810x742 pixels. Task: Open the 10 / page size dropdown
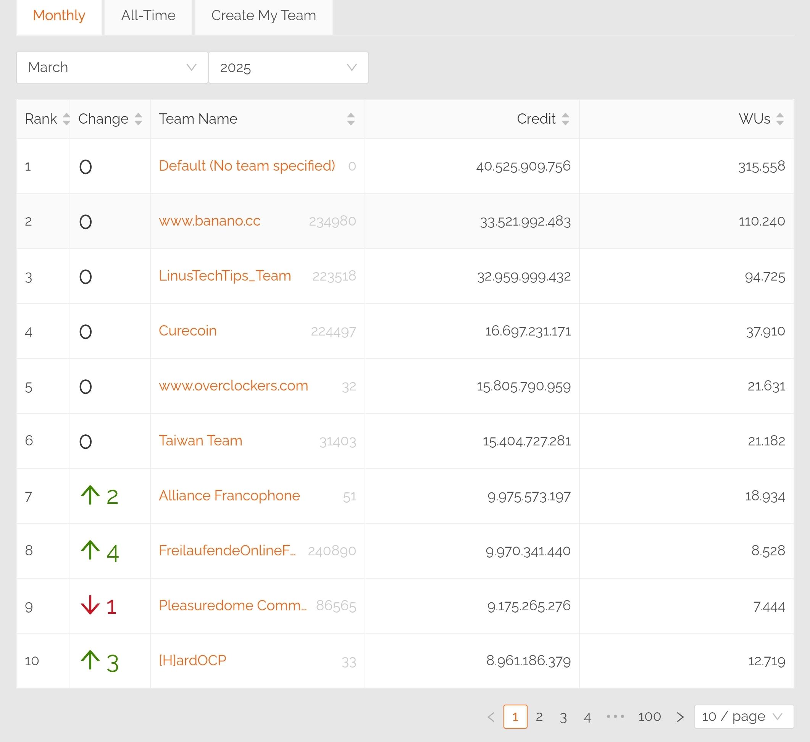tap(744, 716)
